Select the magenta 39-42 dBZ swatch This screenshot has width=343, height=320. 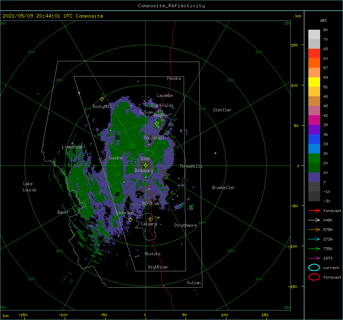(314, 120)
